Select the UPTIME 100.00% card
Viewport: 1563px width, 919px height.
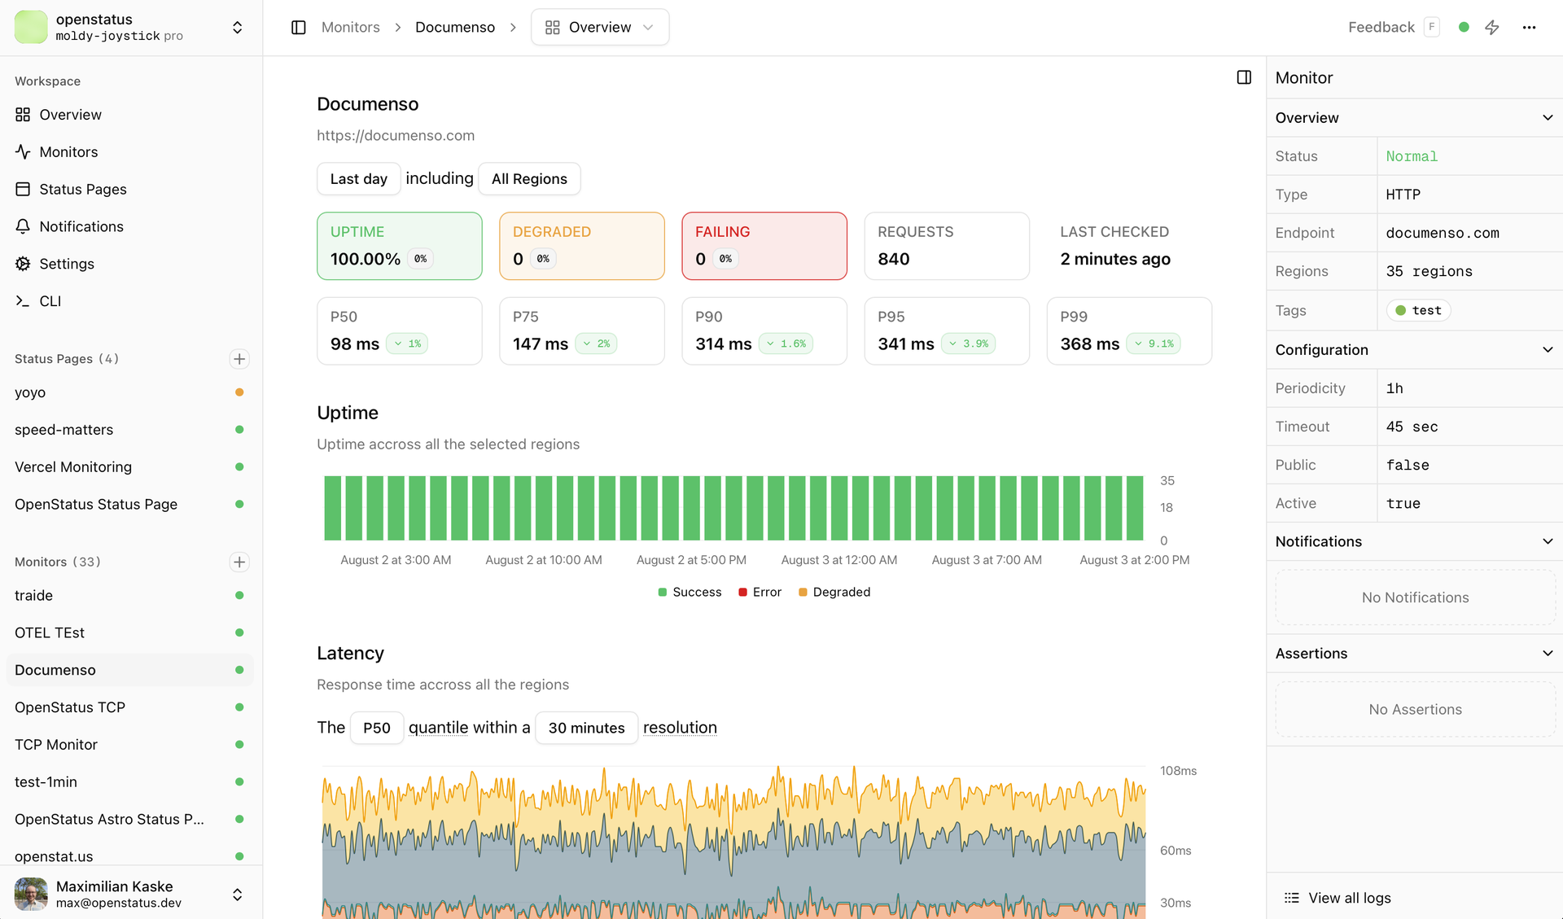click(400, 246)
